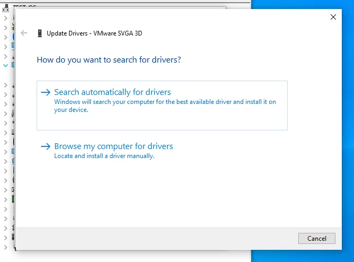
Task: Expand the first collapsed node under computer root
Action: [x=5, y=18]
